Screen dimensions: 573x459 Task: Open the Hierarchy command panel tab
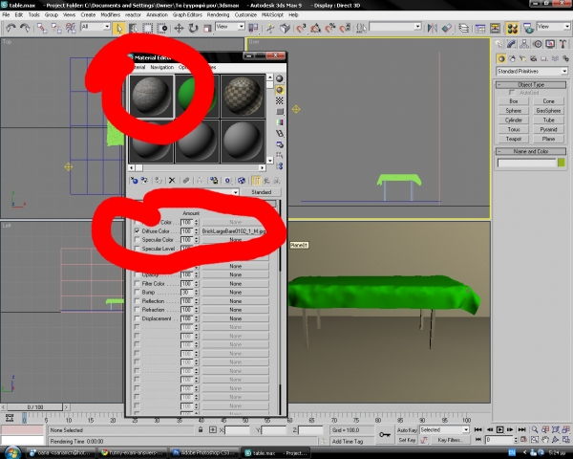(x=524, y=44)
